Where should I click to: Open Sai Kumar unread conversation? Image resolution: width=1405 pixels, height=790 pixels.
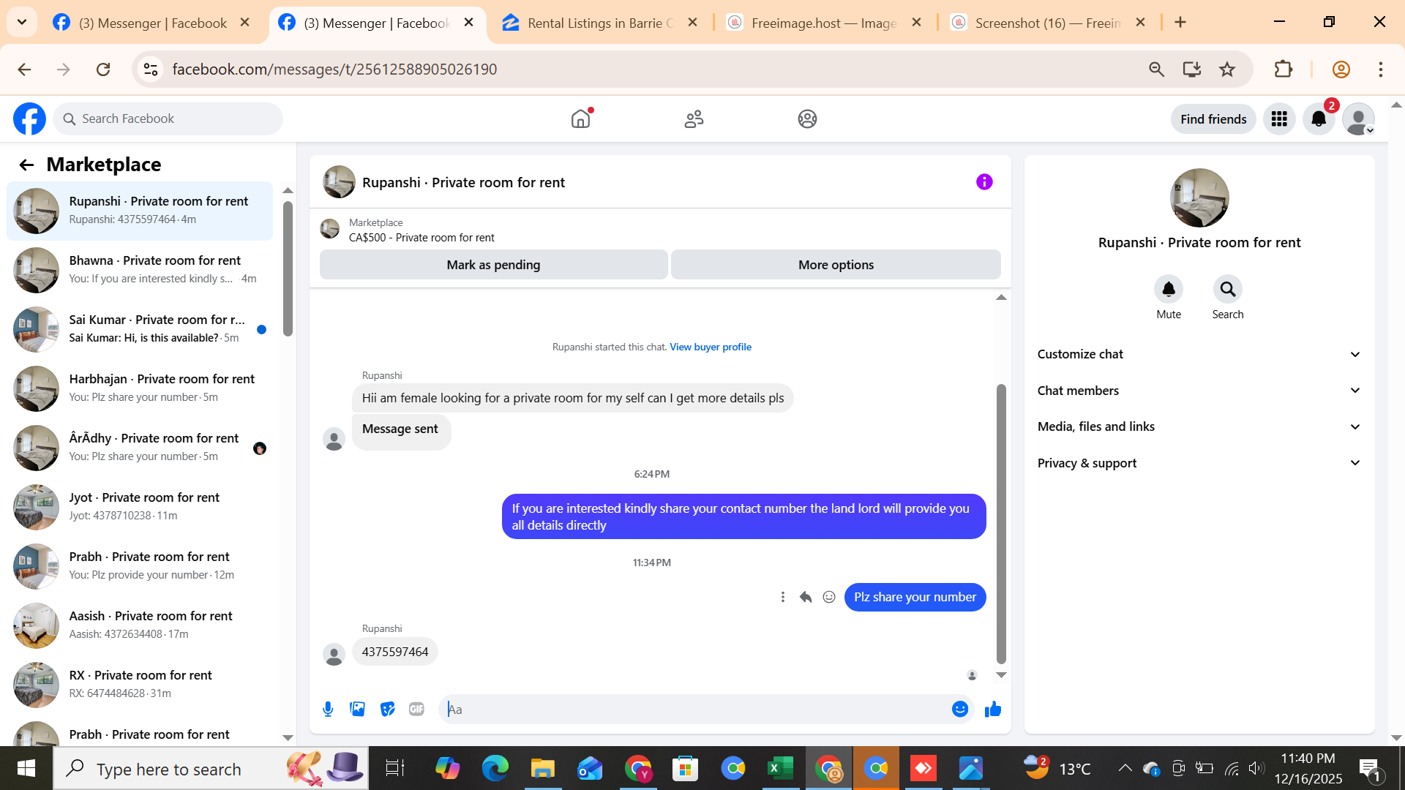[x=140, y=329]
